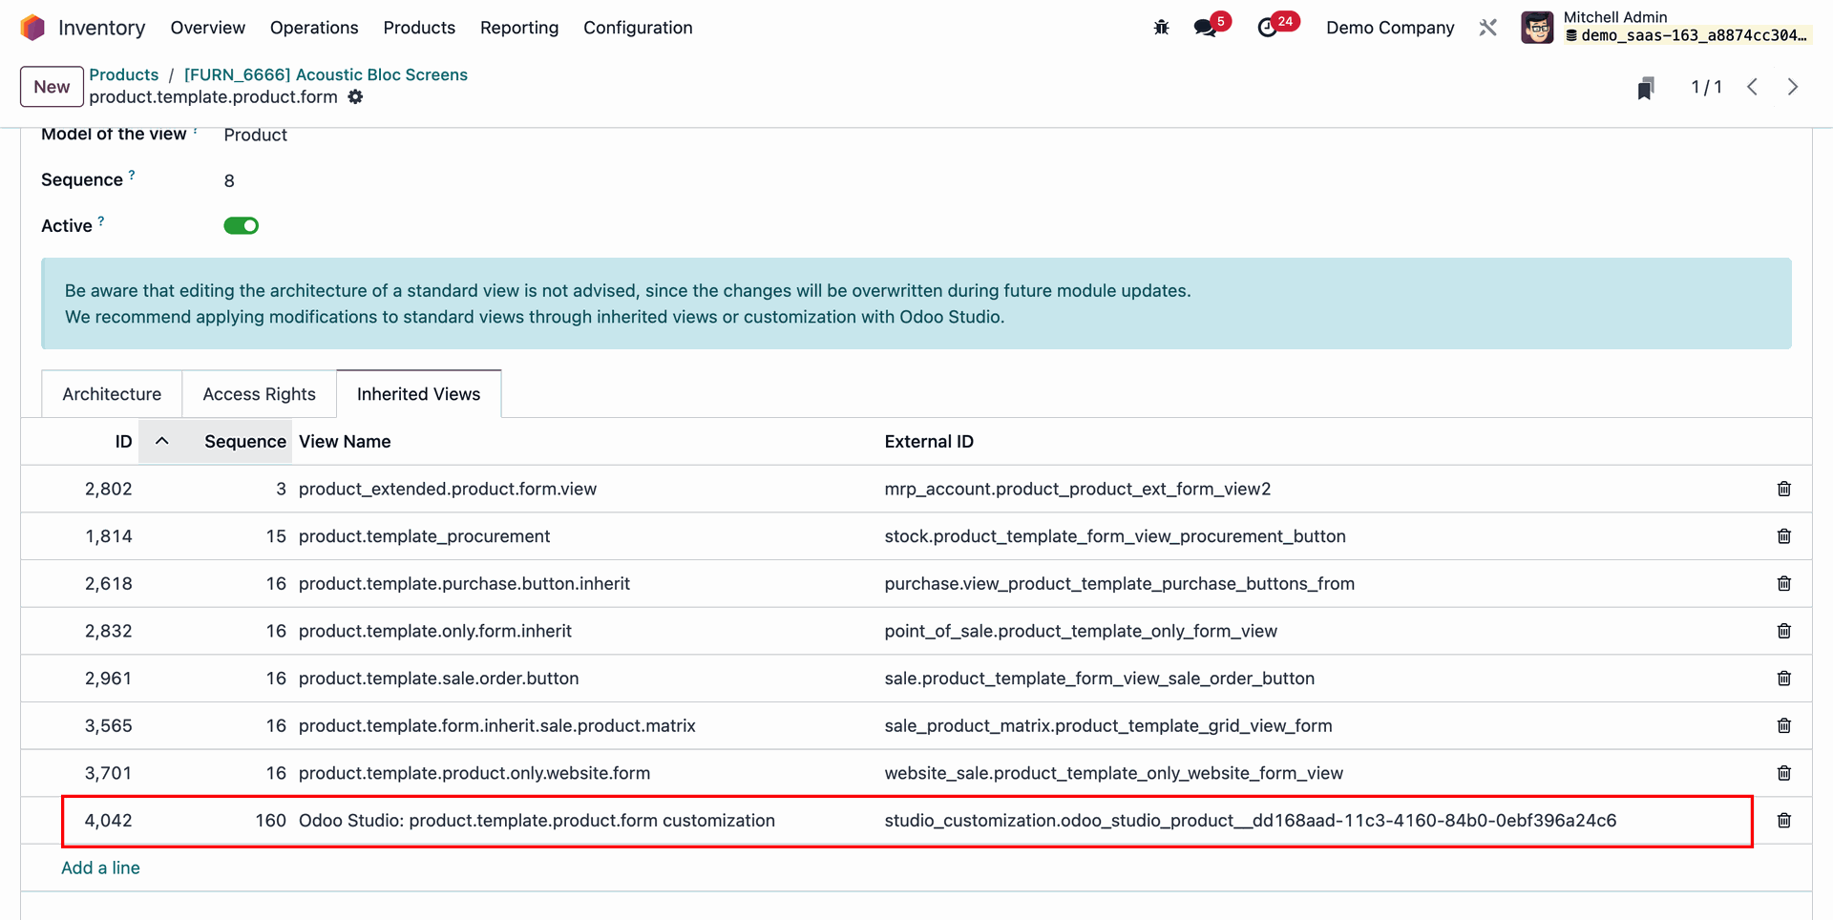1833x920 pixels.
Task: Open the activities clock icon with 24 badge
Action: (1268, 28)
